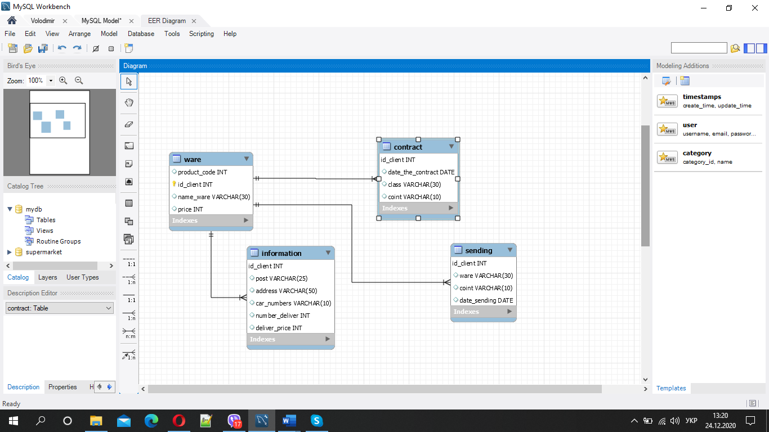Image resolution: width=769 pixels, height=432 pixels.
Task: Open Skype from the taskbar
Action: [x=316, y=420]
